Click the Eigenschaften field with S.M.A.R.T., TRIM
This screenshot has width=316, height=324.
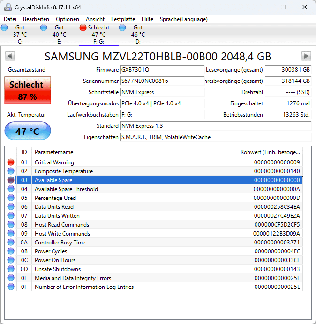[x=216, y=137]
